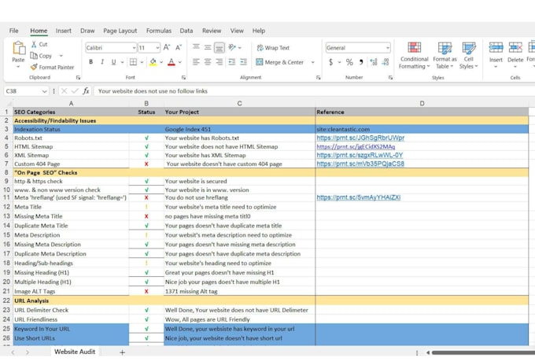Toggle Bold formatting
The width and height of the screenshot is (535, 361).
coord(90,62)
